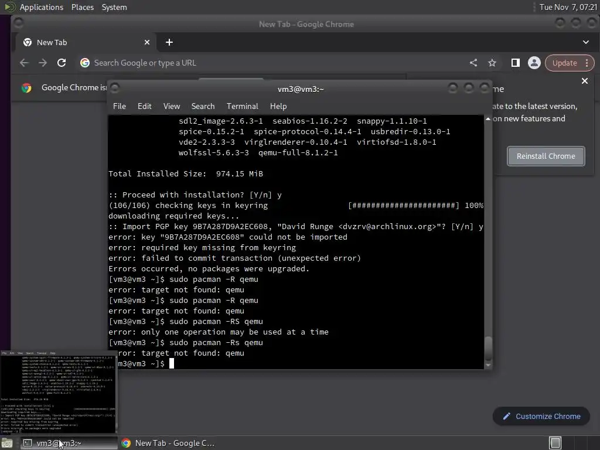Click show desktop icon in taskbar
Screen dimensions: 600x450
(x=7, y=443)
